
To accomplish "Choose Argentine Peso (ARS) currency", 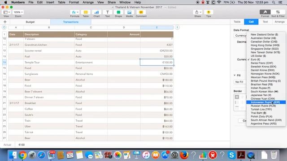I will point(266,123).
